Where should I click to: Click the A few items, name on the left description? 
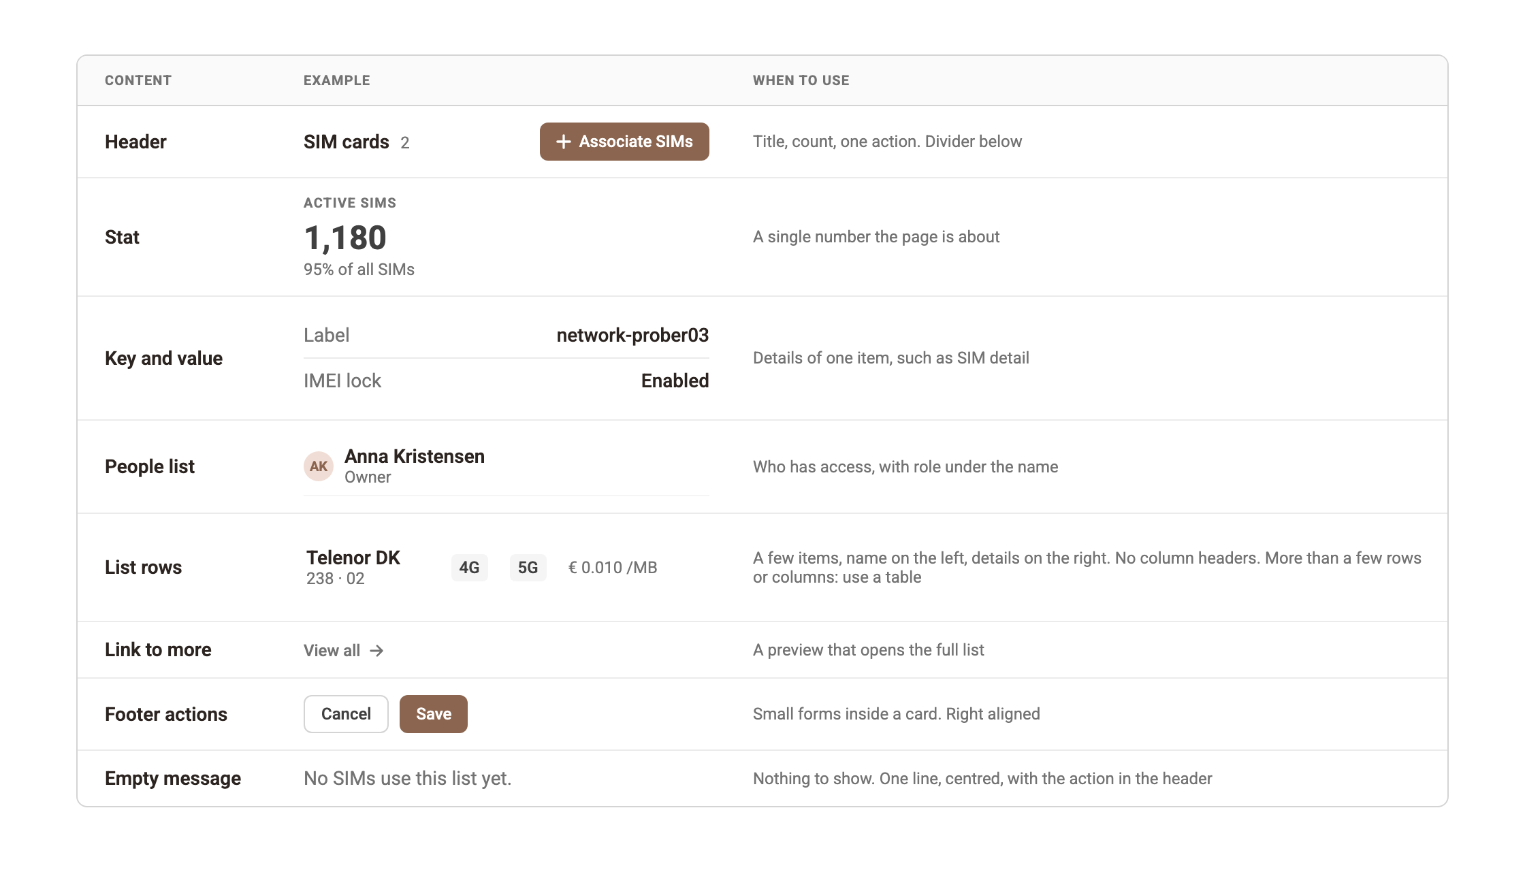pos(1087,568)
